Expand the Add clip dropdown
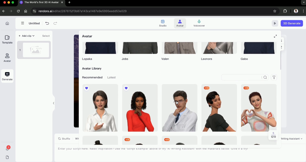306x162 pixels. 27,36
